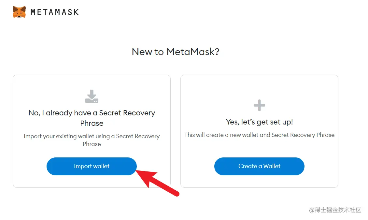Click the 'New to MetaMask?' heading
The image size is (368, 220).
point(176,51)
